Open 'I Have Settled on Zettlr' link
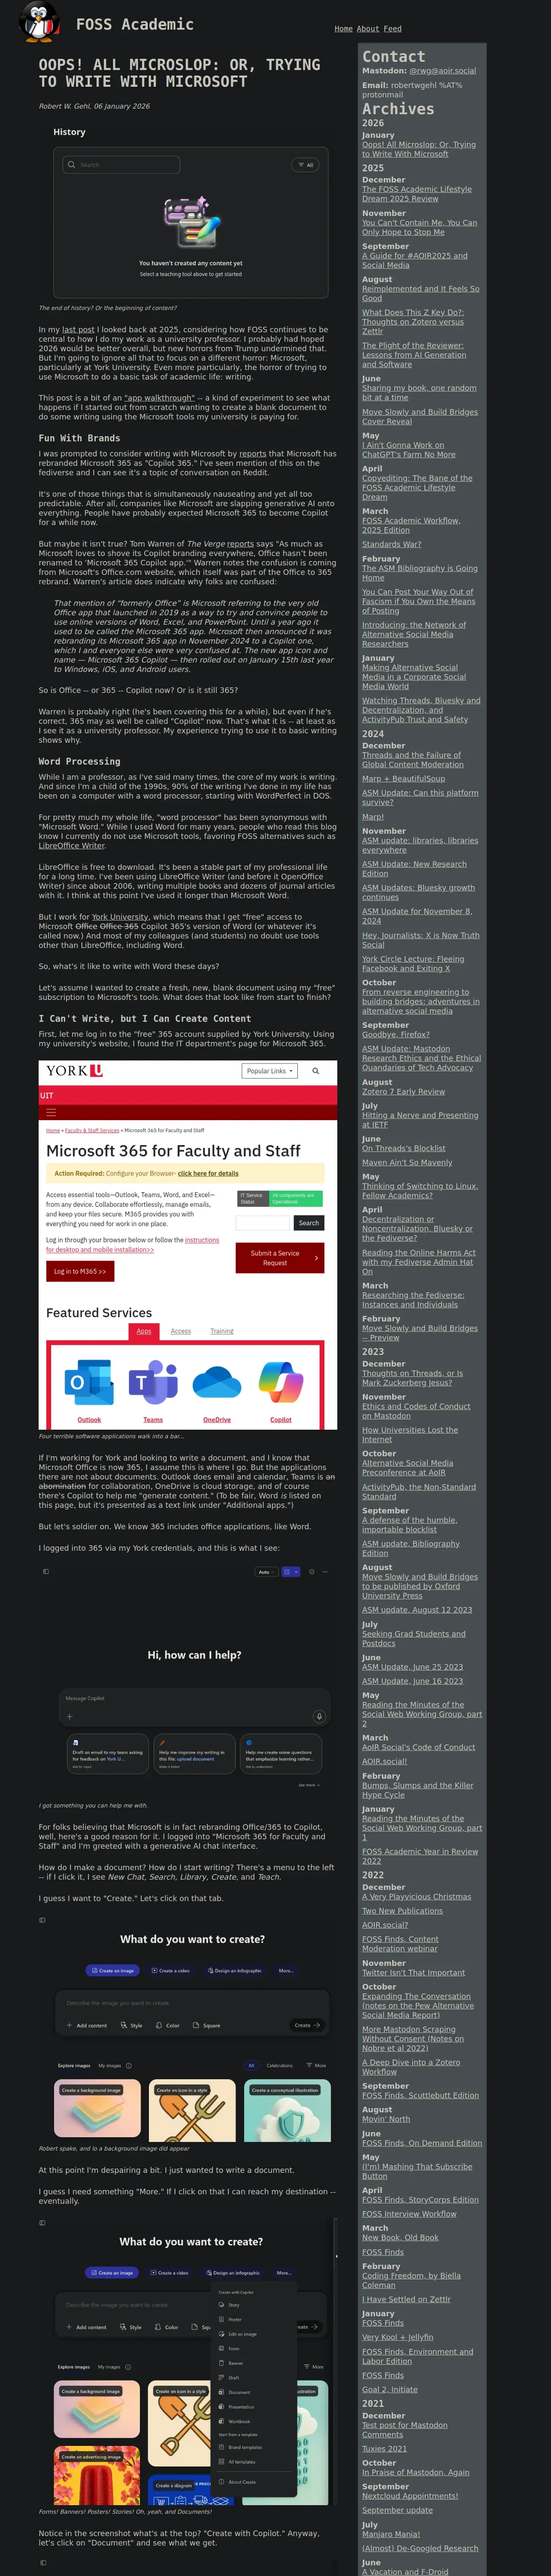Image resolution: width=551 pixels, height=2576 pixels. [406, 2299]
